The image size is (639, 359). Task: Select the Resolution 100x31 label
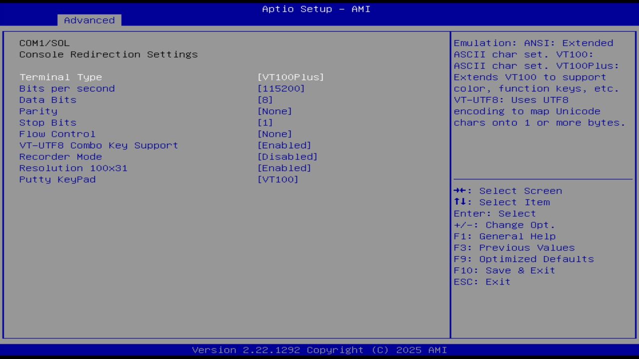pyautogui.click(x=73, y=168)
